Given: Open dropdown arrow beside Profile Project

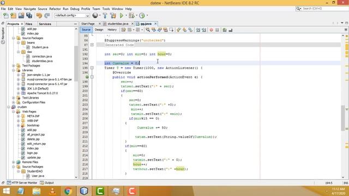Looking at the screenshot, I should [x=147, y=15].
